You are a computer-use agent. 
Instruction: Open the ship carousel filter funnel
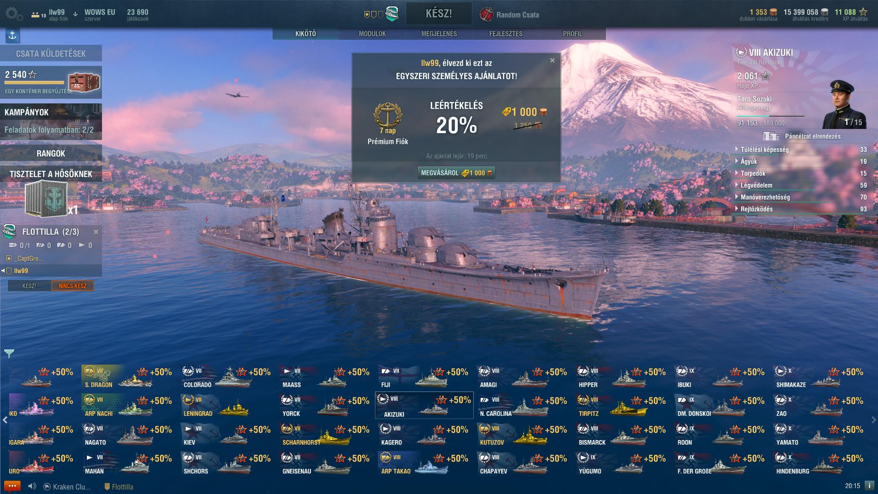coord(9,354)
